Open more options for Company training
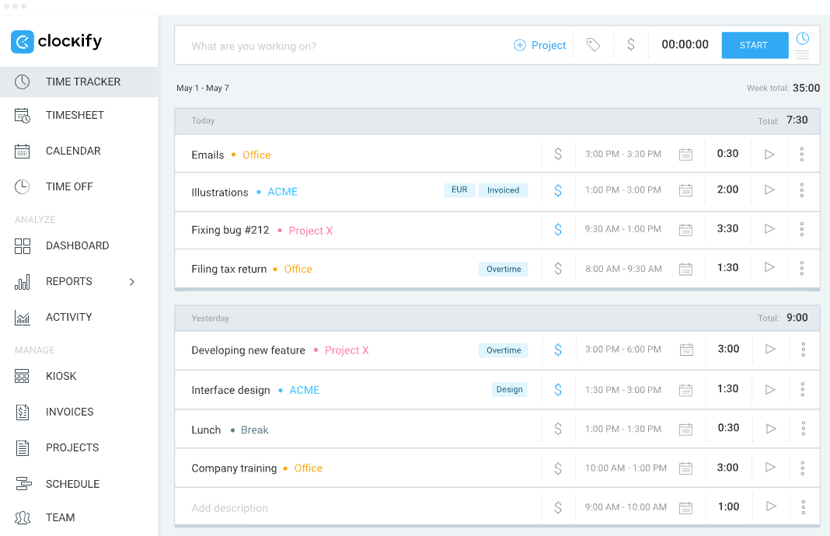The image size is (830, 536). click(803, 468)
